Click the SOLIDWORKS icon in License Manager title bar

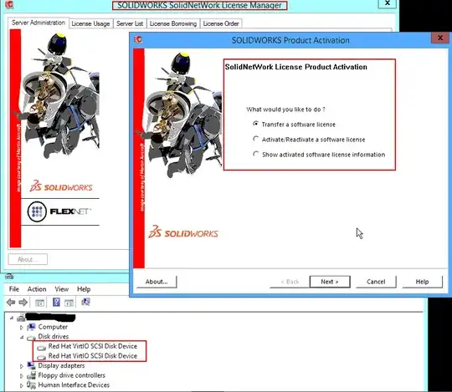point(9,4)
